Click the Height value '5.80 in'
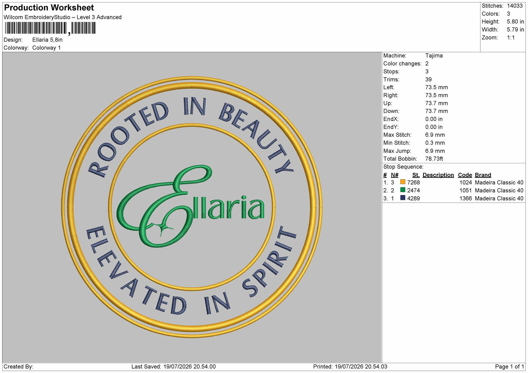 (x=515, y=22)
